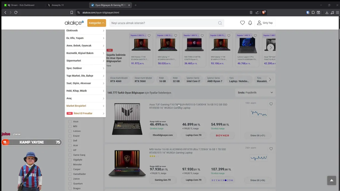Expand Kozmetik, Kişisel Bakım category
The image size is (340, 191).
coord(85,53)
